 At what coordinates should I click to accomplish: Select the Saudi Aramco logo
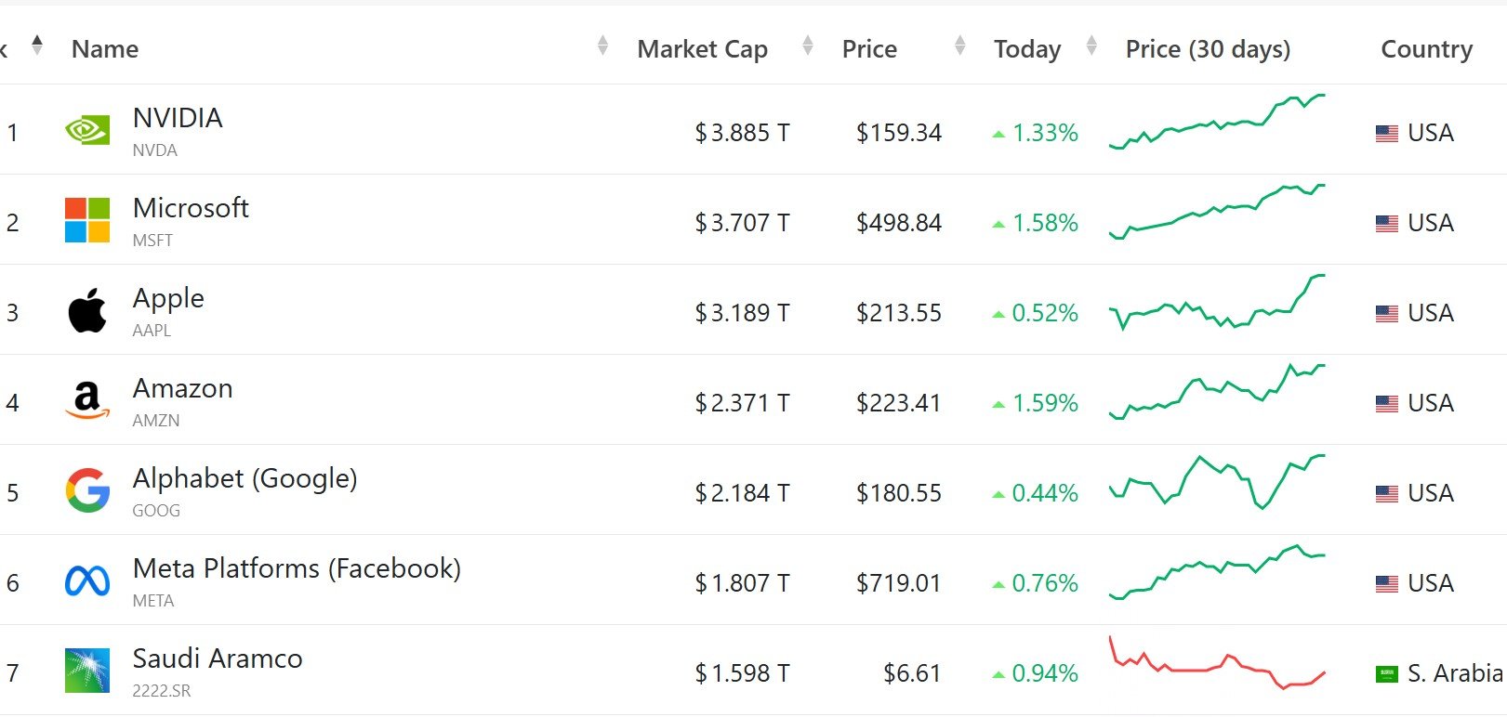coord(87,671)
